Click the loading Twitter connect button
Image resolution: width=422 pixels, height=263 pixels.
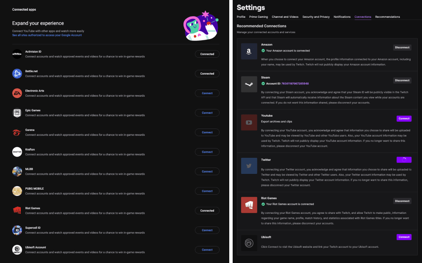(x=404, y=160)
